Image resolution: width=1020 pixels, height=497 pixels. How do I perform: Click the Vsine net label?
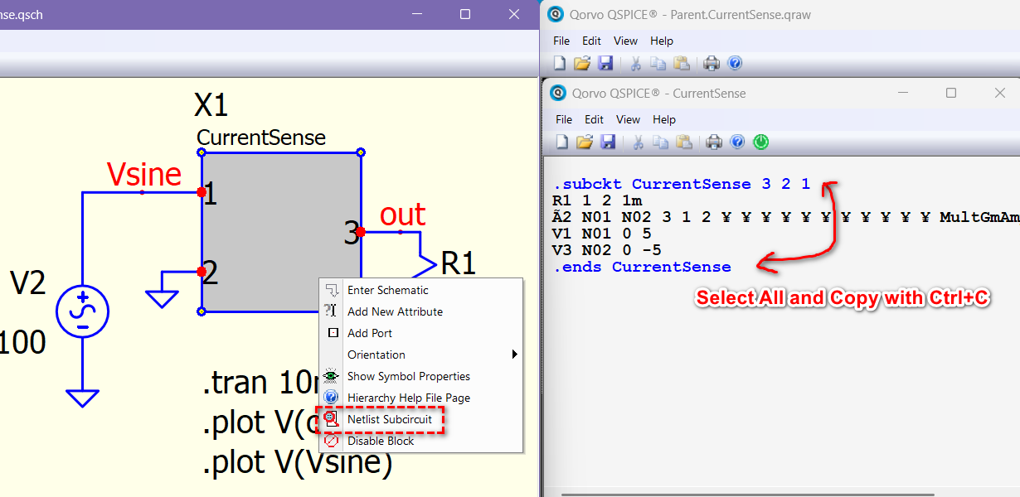(x=143, y=174)
